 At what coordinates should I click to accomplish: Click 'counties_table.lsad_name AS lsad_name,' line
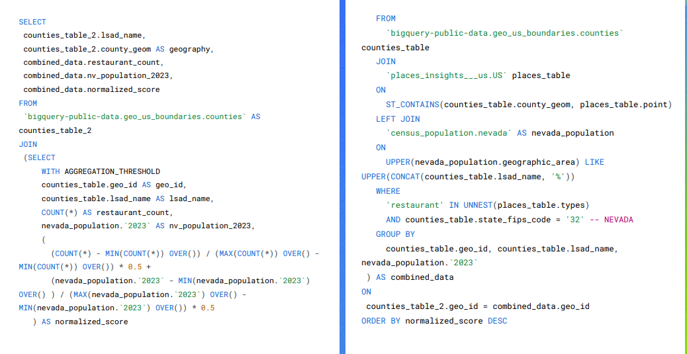tap(128, 199)
